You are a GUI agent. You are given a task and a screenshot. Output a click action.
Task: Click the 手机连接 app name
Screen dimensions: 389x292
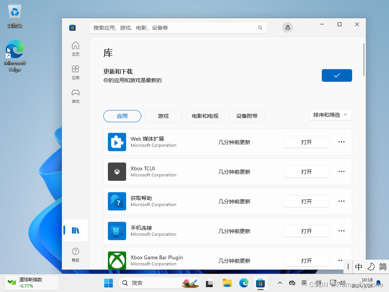tap(141, 228)
